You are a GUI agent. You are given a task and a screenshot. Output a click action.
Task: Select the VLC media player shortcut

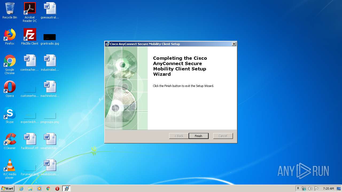10,169
